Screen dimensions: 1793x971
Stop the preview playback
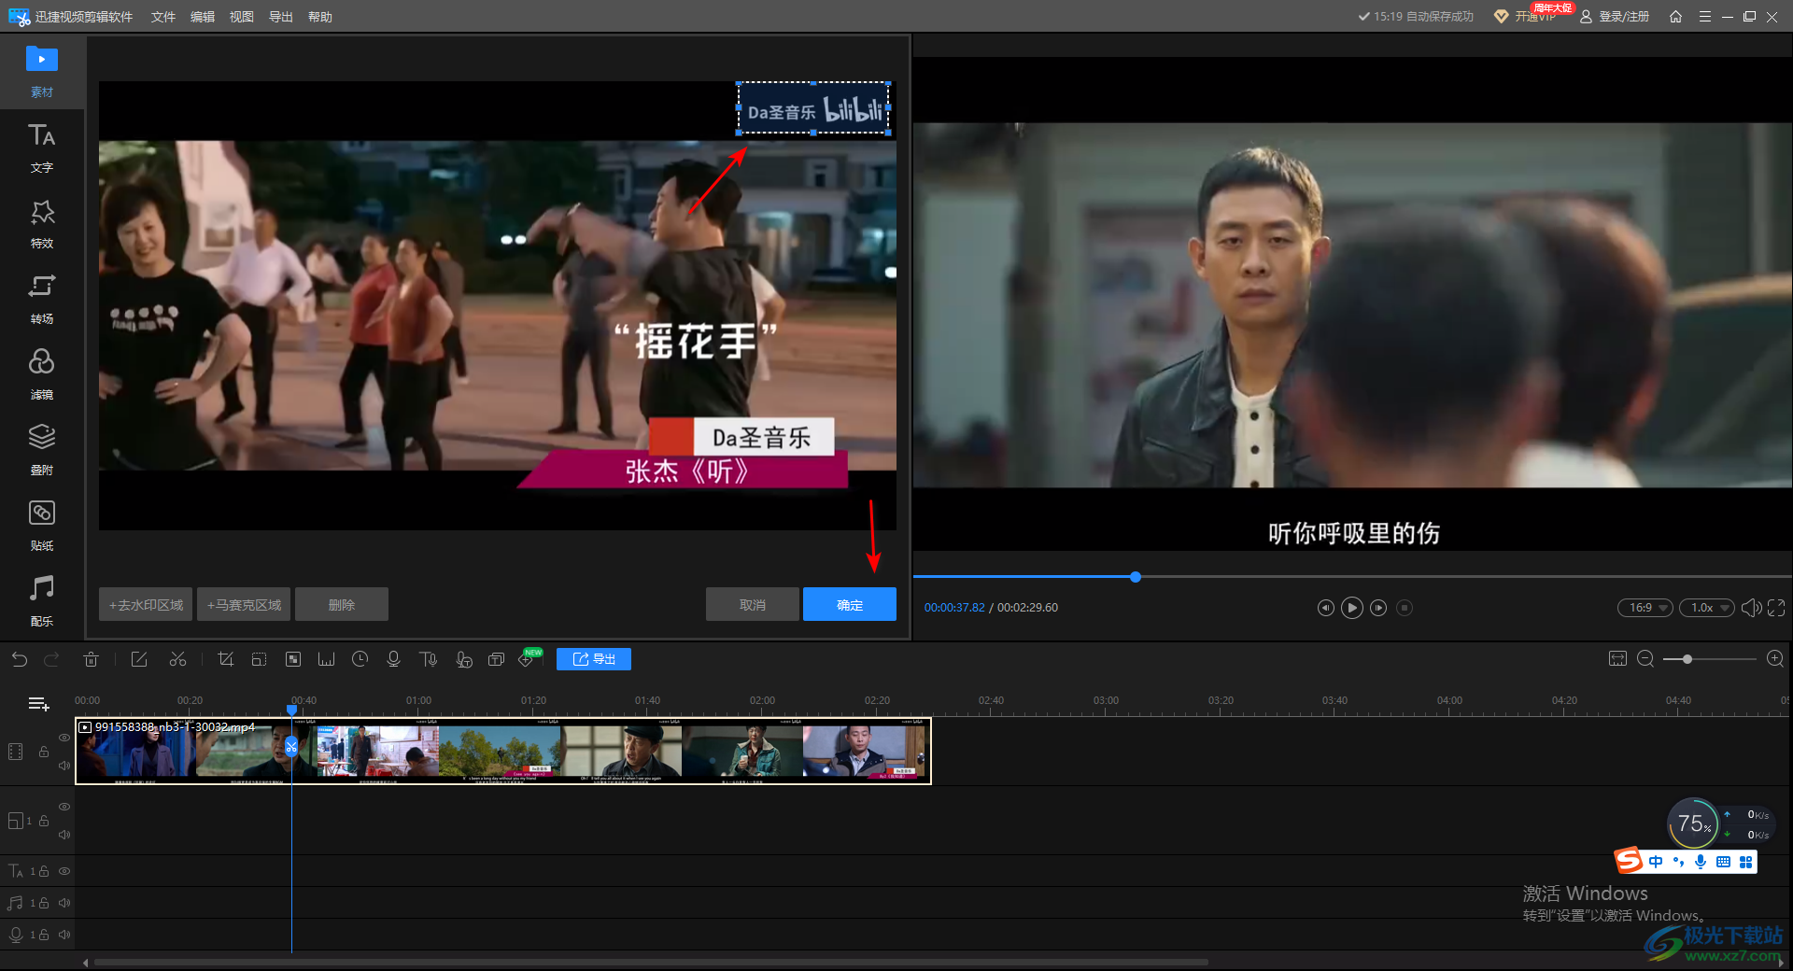(1405, 608)
